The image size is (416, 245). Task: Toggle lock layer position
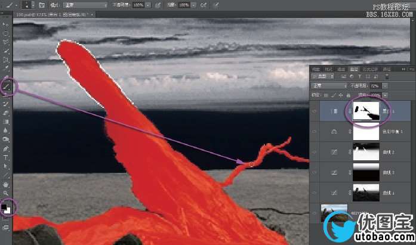[341, 95]
